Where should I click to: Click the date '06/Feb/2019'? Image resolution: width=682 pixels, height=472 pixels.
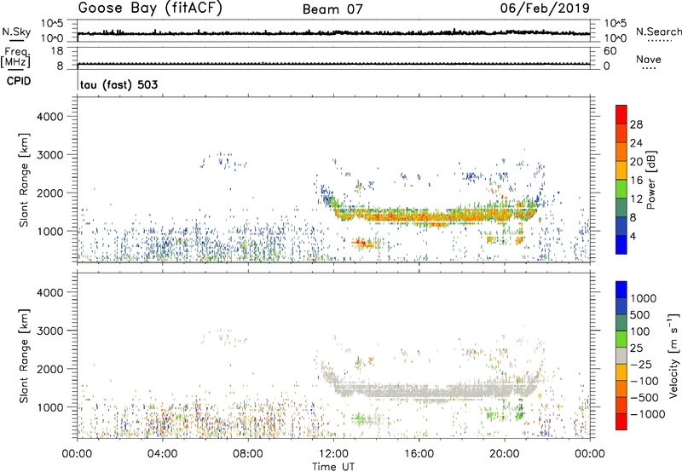pos(545,8)
